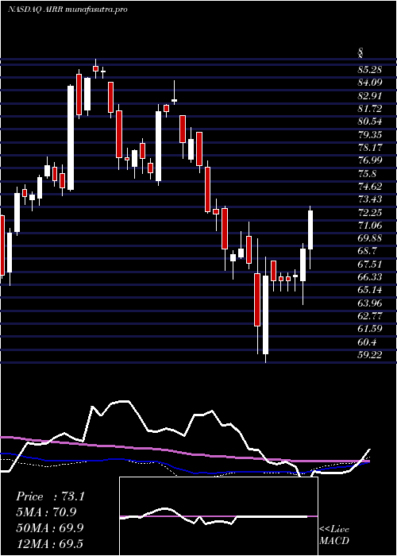Click the 75.8 price axis label

point(368,173)
